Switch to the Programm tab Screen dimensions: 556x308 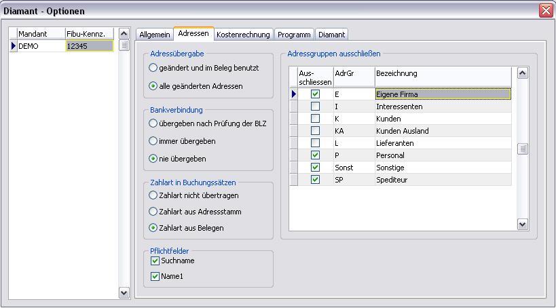(x=294, y=35)
